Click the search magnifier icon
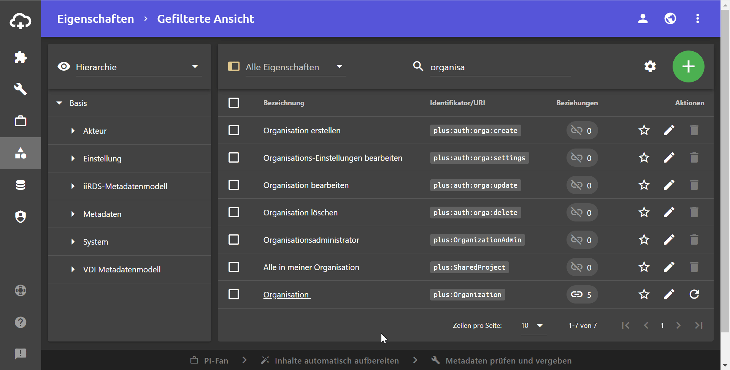Screen dimensions: 730x370 tap(418, 66)
